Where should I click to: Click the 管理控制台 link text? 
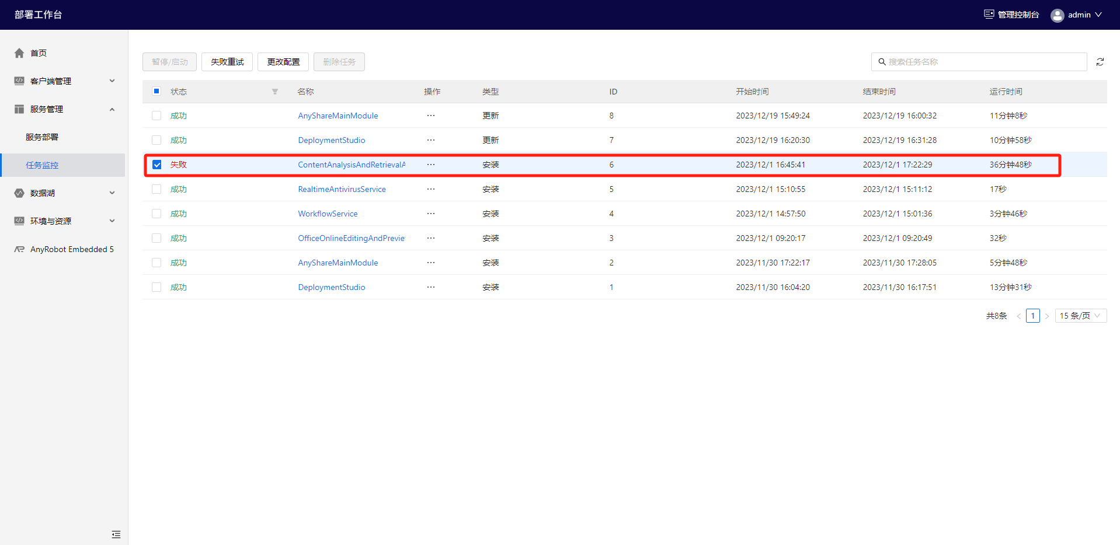coord(1018,15)
